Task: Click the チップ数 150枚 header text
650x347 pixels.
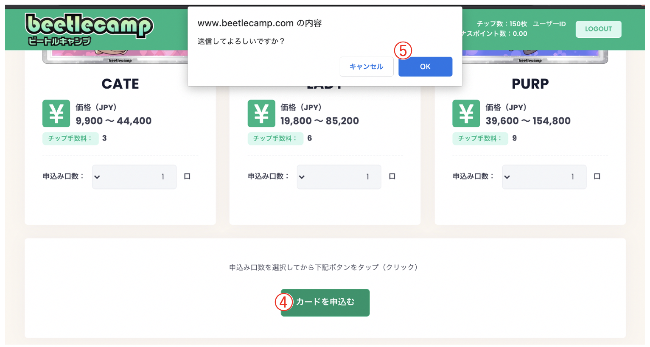Action: coord(502,24)
